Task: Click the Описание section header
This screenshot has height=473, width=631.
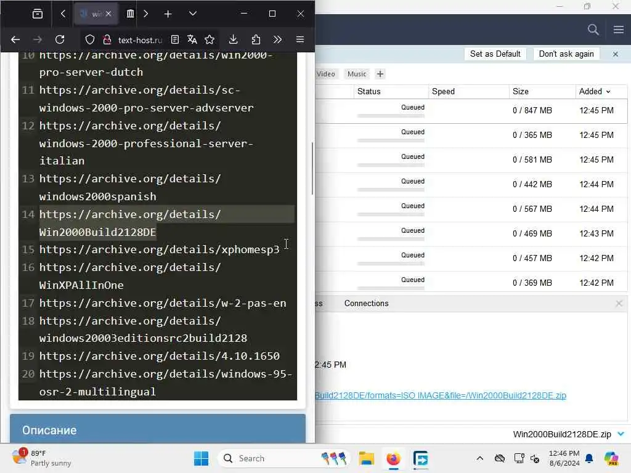Action: pos(158,429)
